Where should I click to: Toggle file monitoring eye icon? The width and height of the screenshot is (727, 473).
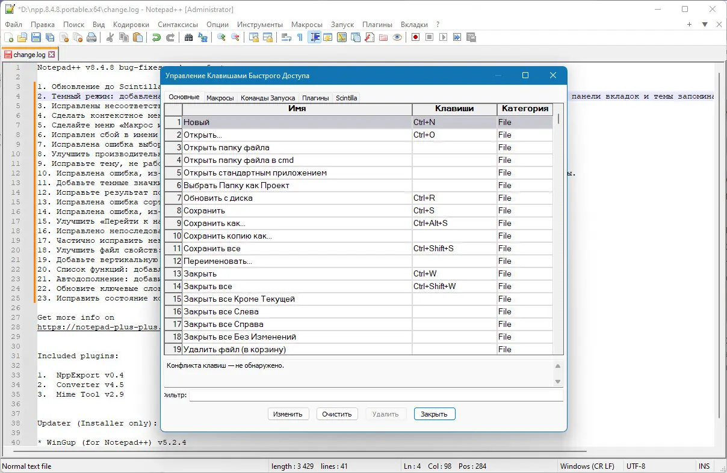coord(397,37)
